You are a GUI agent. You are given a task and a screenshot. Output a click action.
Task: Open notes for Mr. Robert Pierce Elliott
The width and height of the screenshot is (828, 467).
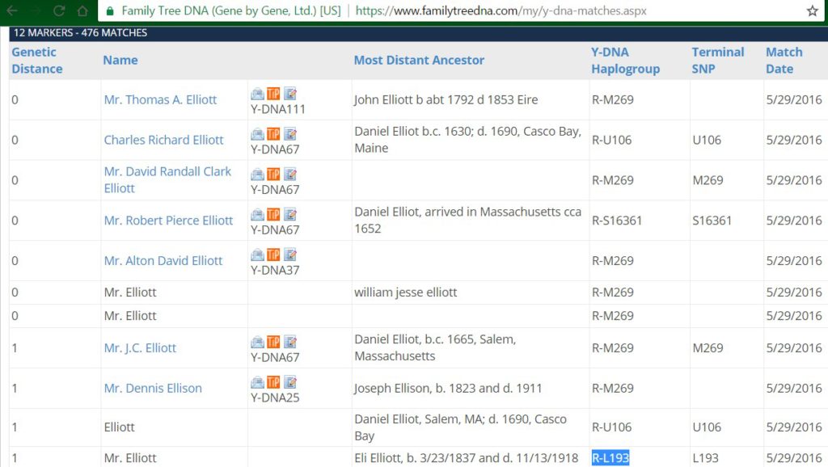(290, 214)
